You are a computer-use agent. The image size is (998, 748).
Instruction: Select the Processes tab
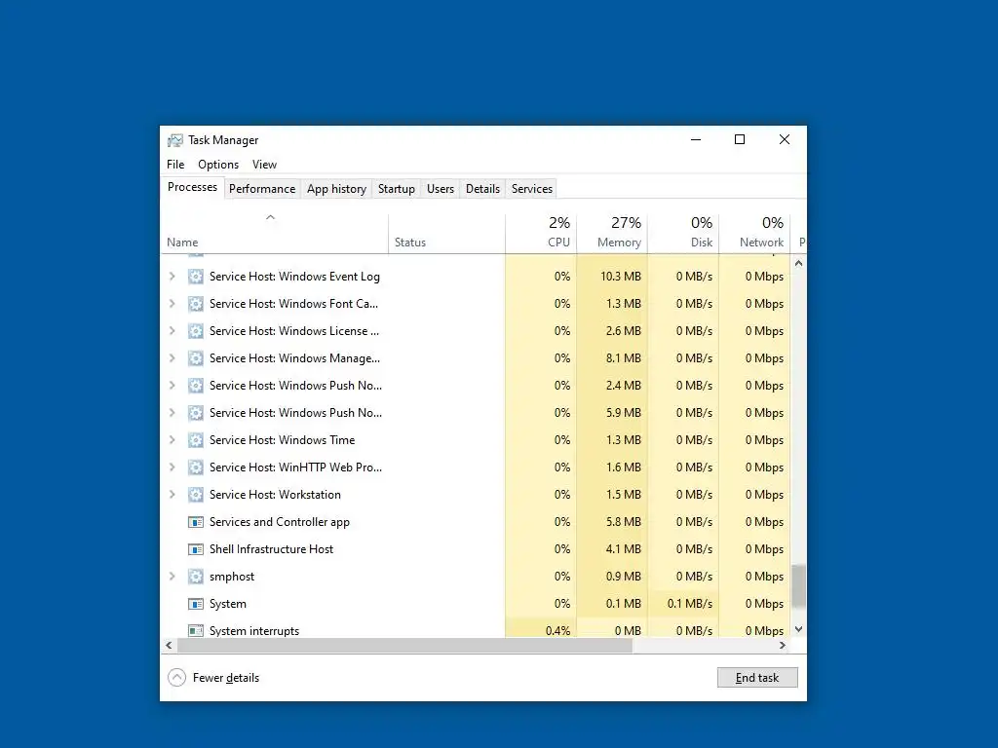(192, 188)
